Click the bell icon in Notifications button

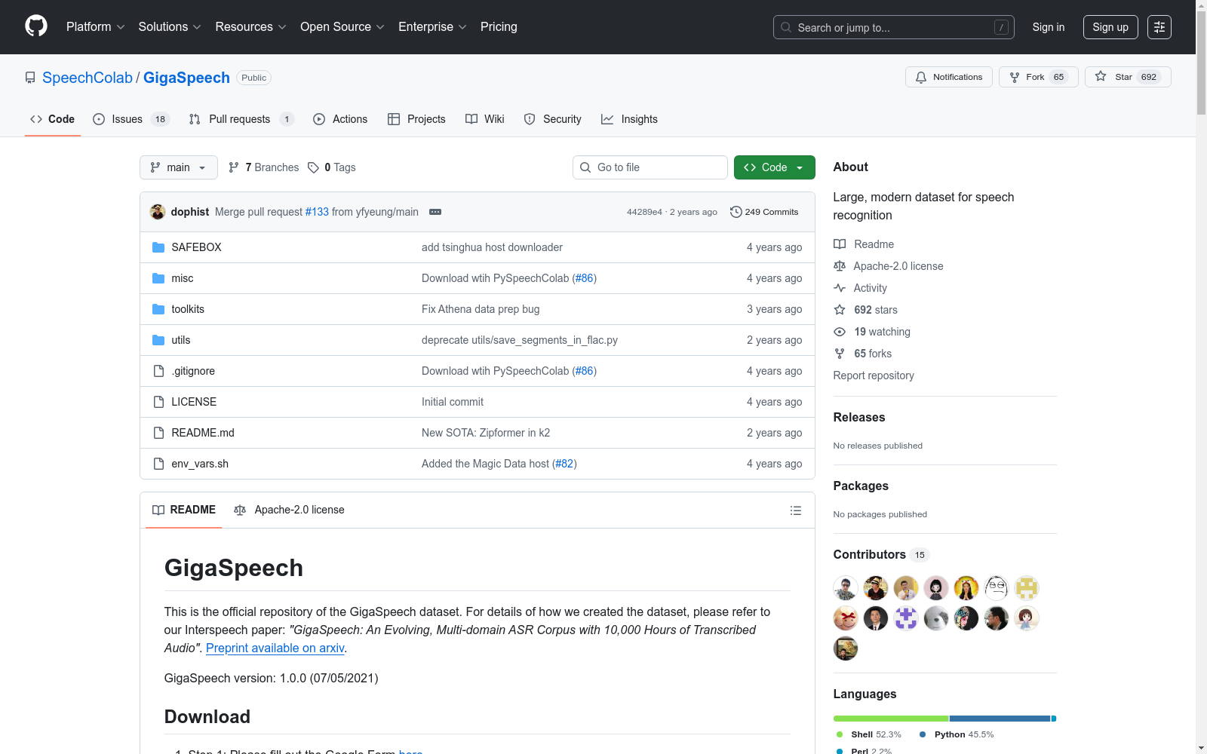pos(921,77)
